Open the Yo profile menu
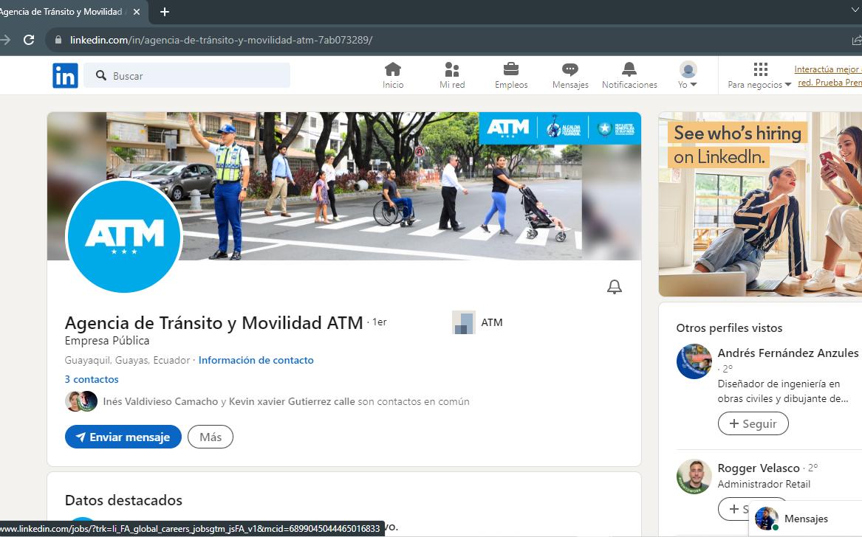The width and height of the screenshot is (862, 537). point(688,75)
